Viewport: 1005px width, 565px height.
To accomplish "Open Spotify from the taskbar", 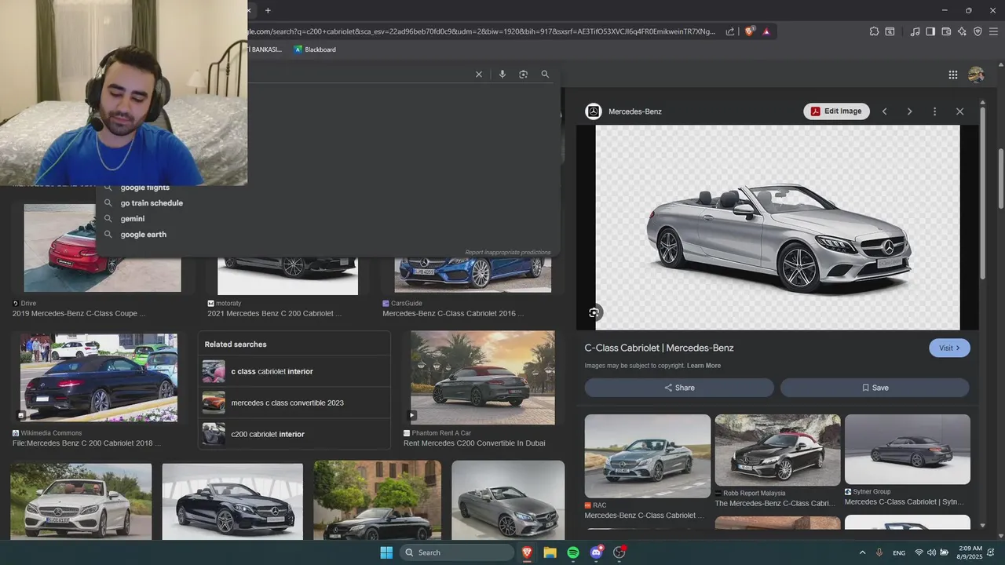I will pos(573,552).
